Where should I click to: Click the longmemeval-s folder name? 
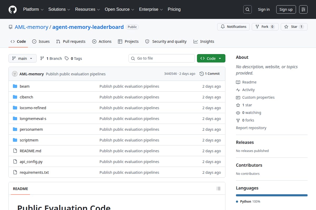coord(33,119)
